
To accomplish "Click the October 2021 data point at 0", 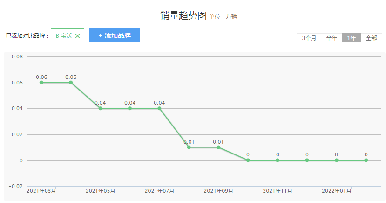I will click(248, 161).
